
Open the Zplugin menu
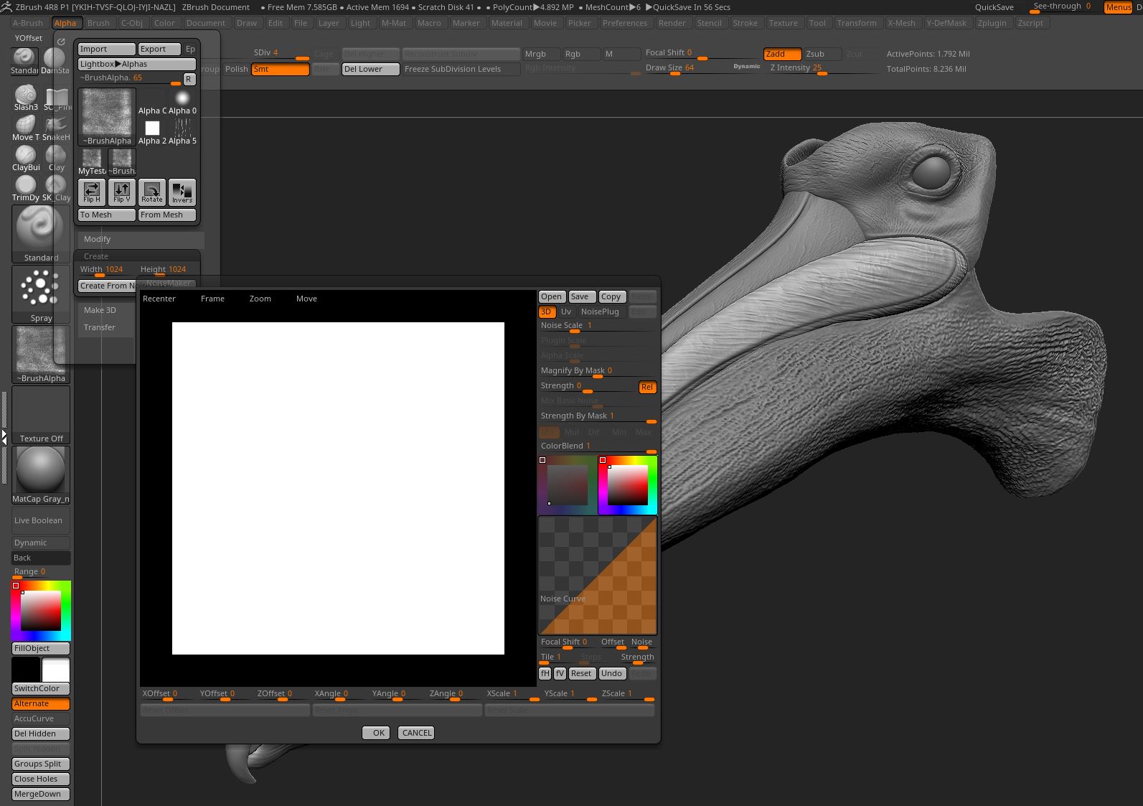[x=992, y=23]
